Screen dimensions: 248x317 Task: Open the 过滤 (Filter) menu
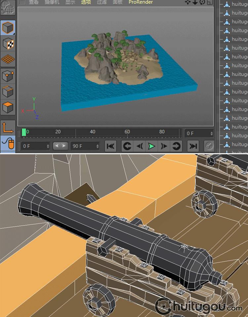[102, 2]
